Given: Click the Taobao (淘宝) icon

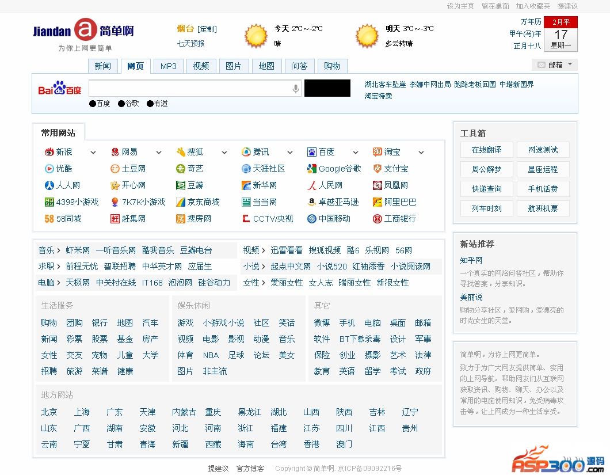Looking at the screenshot, I should 377,152.
